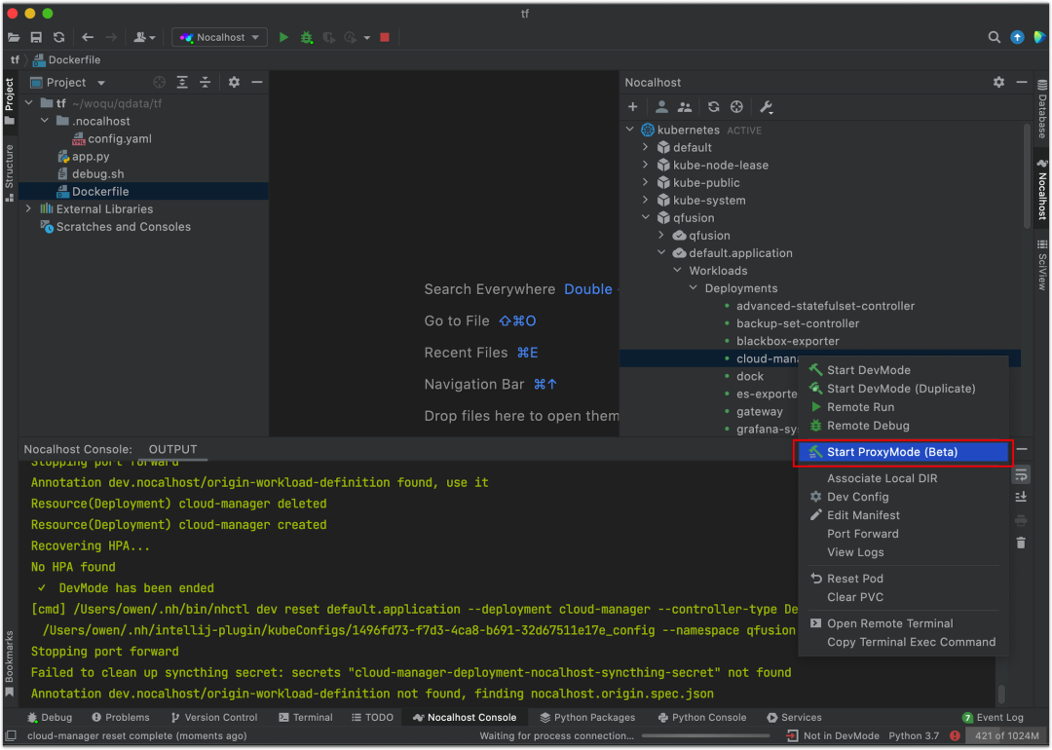Navigate back with the left arrow
Screen dimensions: 1052x750
tap(88, 38)
